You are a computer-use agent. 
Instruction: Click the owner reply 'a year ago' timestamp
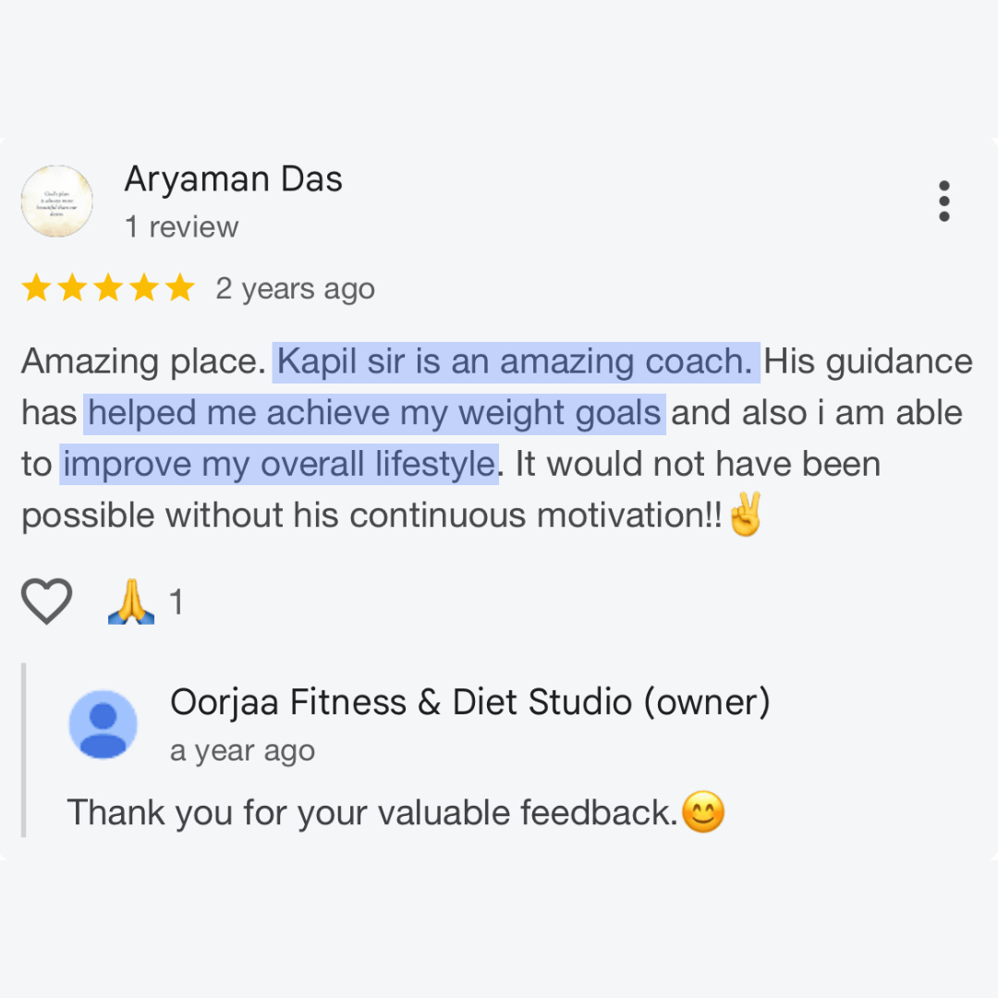click(x=242, y=751)
